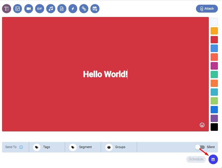Select the lime green background swatch
Viewport: 222px width, 168px height.
click(x=214, y=101)
